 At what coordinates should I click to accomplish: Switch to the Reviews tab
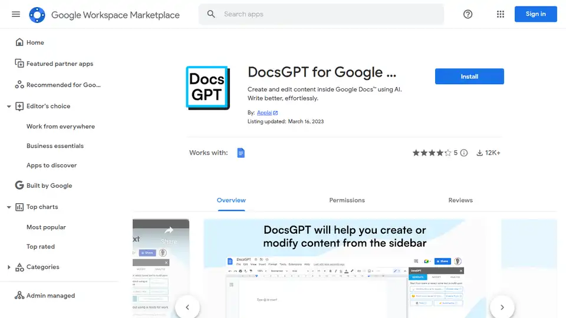pyautogui.click(x=460, y=200)
